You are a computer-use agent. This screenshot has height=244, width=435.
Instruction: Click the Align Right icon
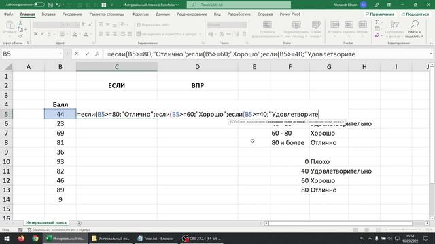coord(114,34)
